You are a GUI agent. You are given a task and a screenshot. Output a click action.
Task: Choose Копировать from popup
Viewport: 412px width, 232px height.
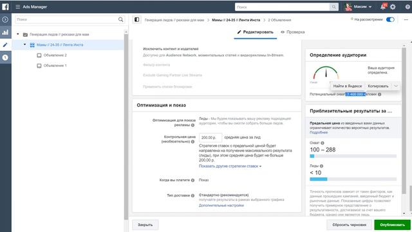378,86
